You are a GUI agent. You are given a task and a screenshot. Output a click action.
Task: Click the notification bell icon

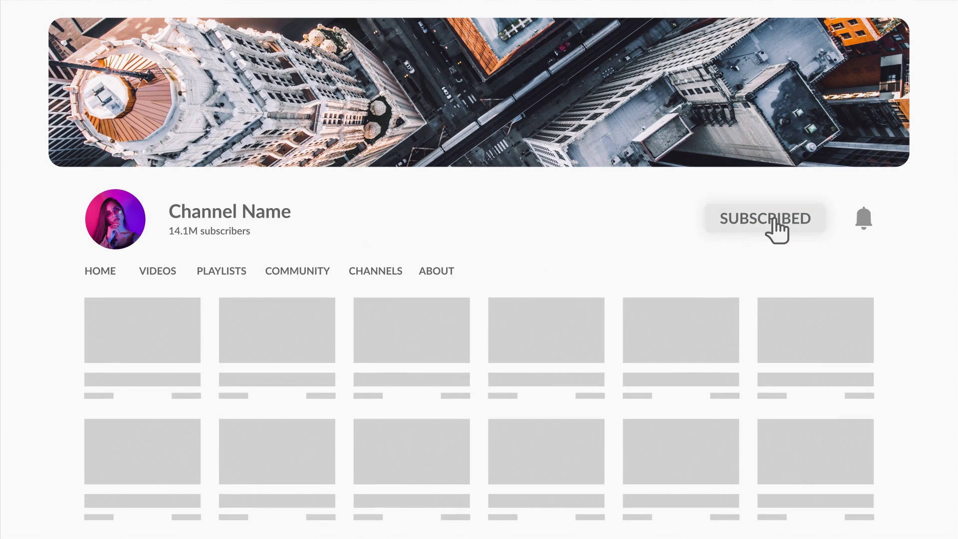[x=864, y=218]
